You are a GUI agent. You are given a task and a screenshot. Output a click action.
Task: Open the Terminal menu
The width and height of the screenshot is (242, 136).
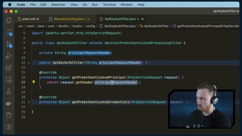(109, 5)
